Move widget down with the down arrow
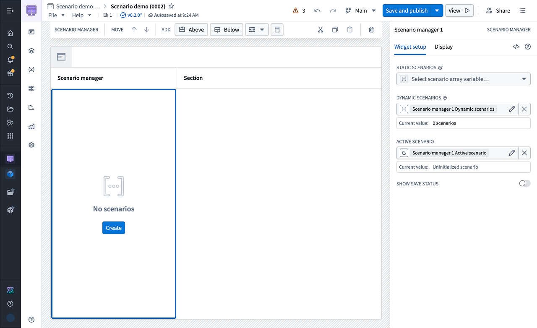 point(147,30)
